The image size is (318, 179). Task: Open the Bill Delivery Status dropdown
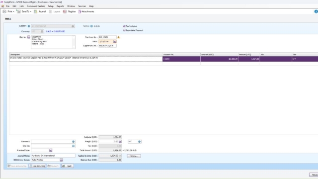(61, 160)
